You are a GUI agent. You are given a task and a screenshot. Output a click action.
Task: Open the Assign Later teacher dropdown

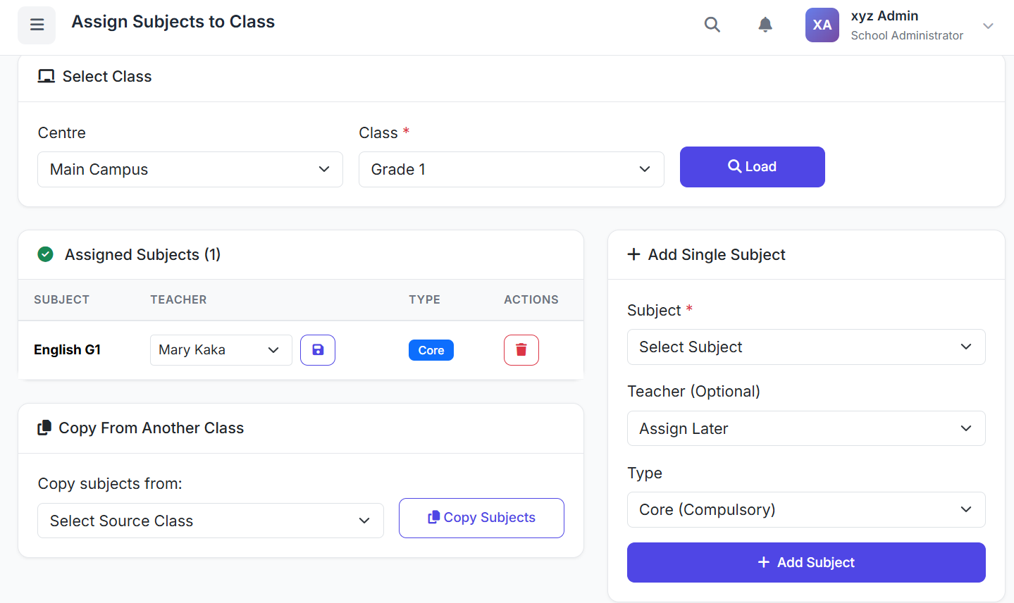(x=805, y=428)
